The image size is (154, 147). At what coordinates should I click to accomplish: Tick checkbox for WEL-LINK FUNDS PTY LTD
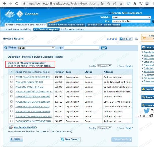click(x=11, y=82)
